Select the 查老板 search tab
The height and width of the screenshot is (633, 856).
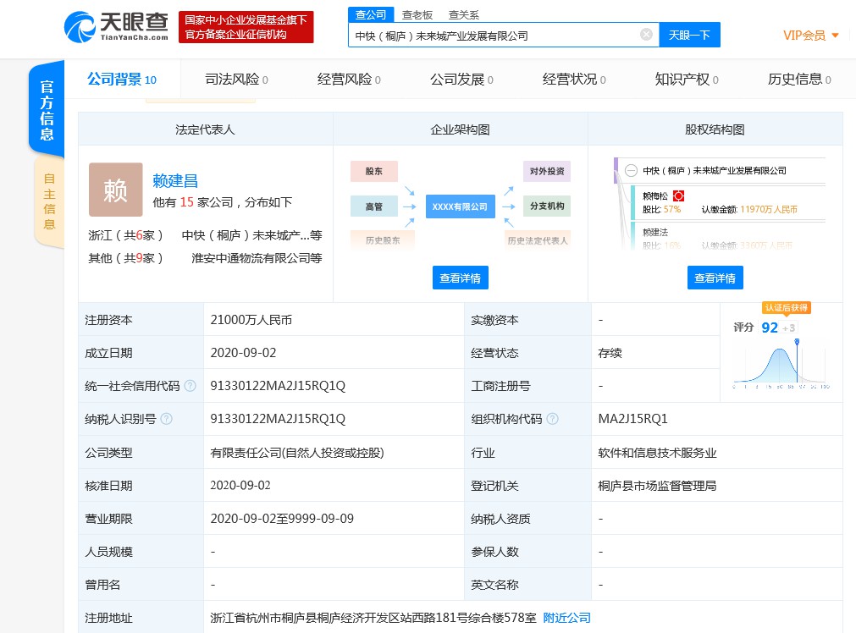click(x=417, y=14)
